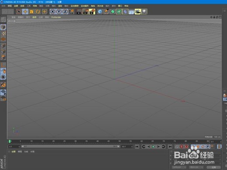Open the 窗口 (Window) menu

(x=120, y=6)
